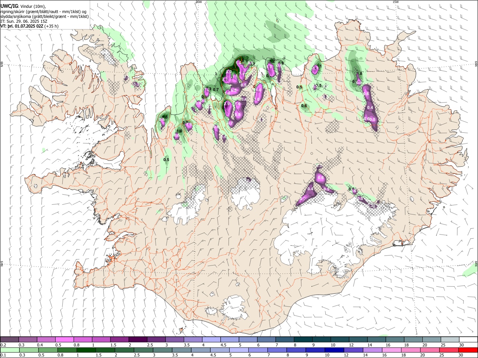Pick violet lower-row swatch starting at 12
478x358 pixels.
[x=353, y=350]
